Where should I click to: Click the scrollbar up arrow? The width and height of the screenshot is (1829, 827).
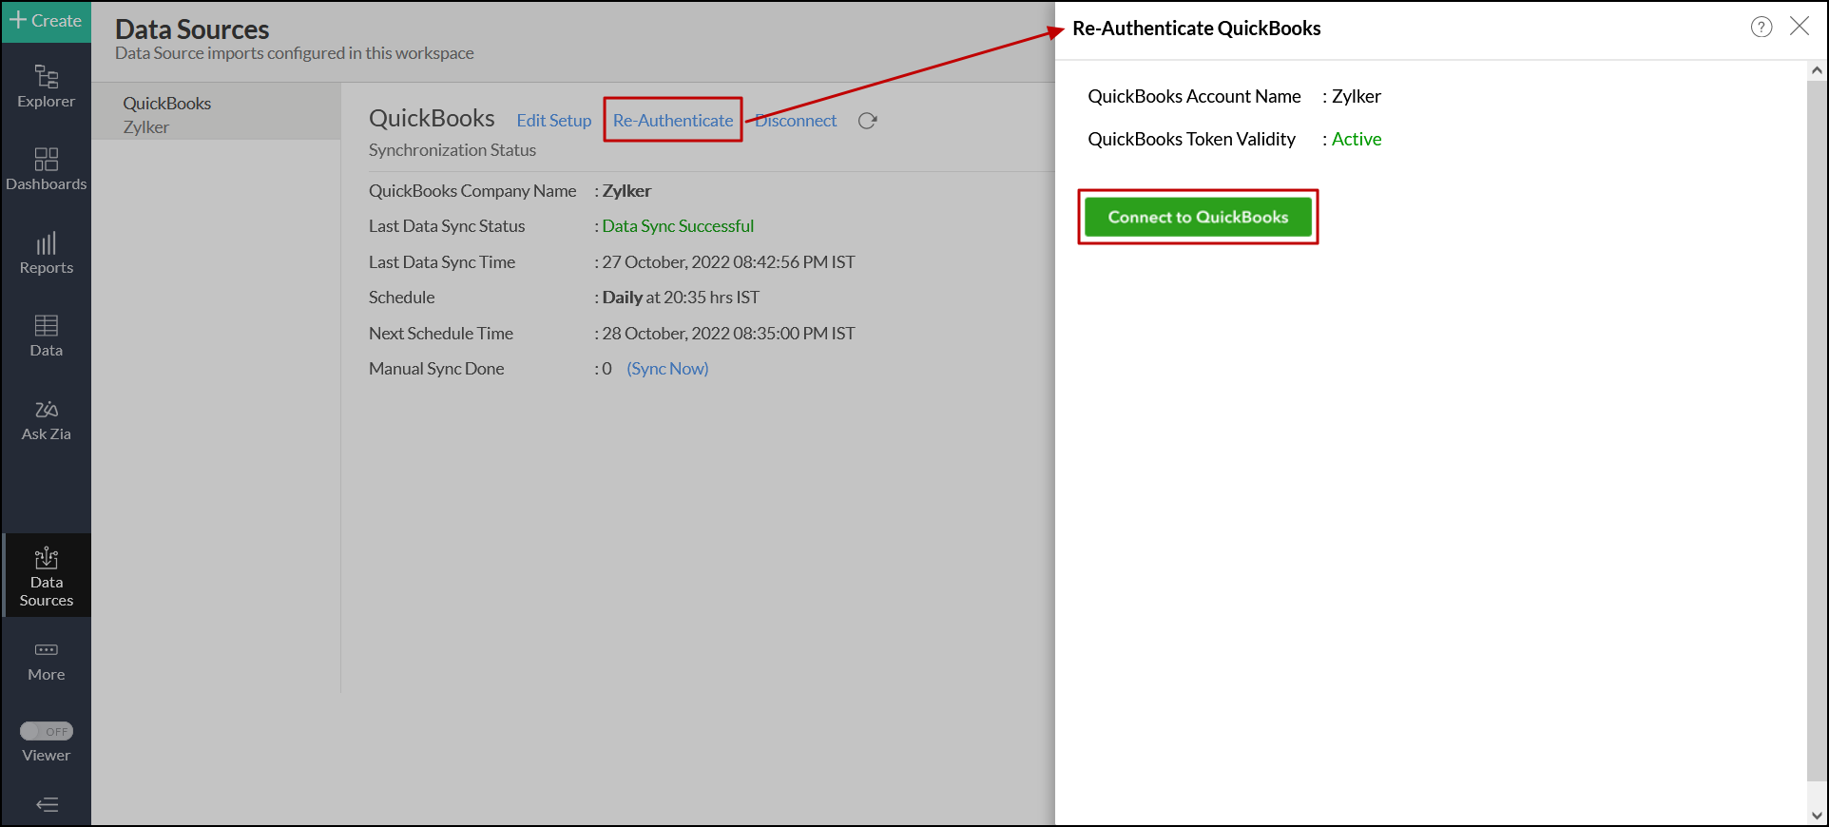[x=1817, y=70]
